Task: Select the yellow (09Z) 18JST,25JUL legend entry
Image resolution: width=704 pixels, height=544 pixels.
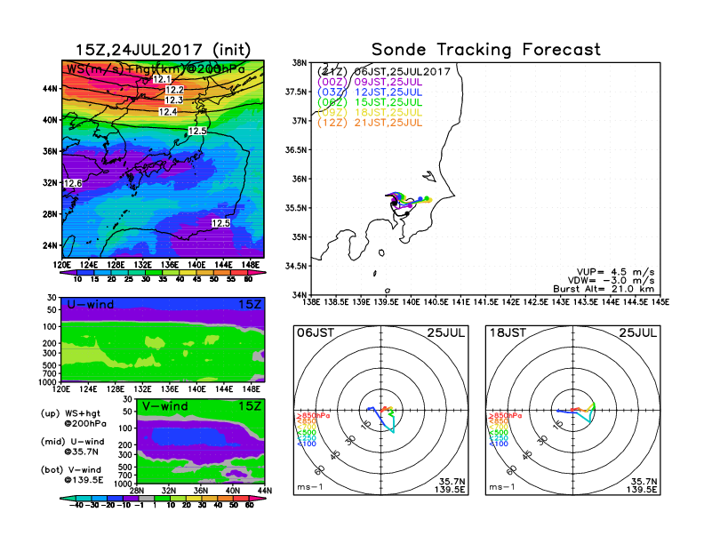Action: (x=370, y=112)
